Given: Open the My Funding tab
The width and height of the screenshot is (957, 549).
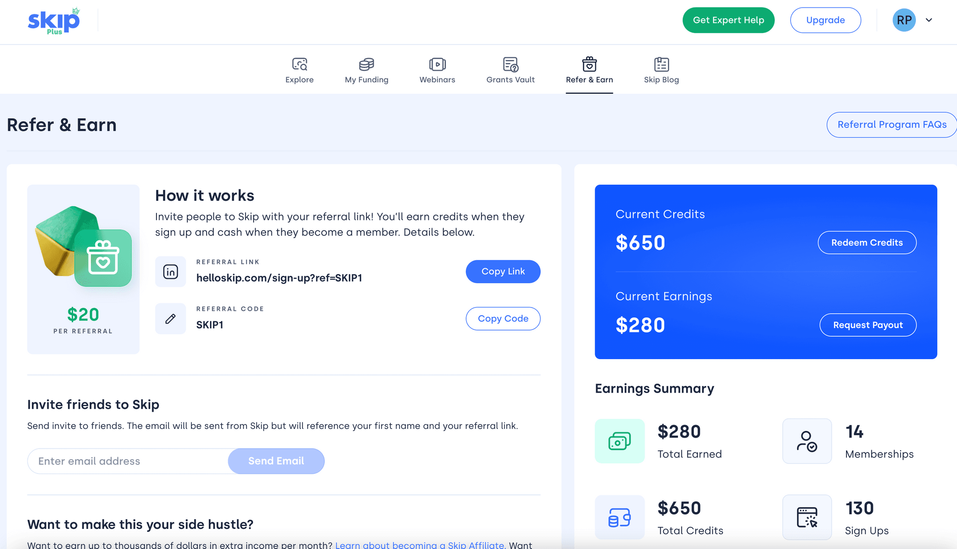Looking at the screenshot, I should coord(367,70).
